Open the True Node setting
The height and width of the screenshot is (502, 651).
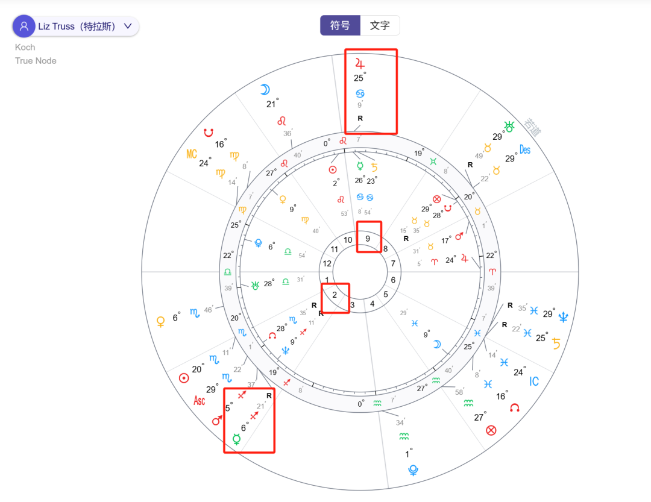(x=36, y=61)
